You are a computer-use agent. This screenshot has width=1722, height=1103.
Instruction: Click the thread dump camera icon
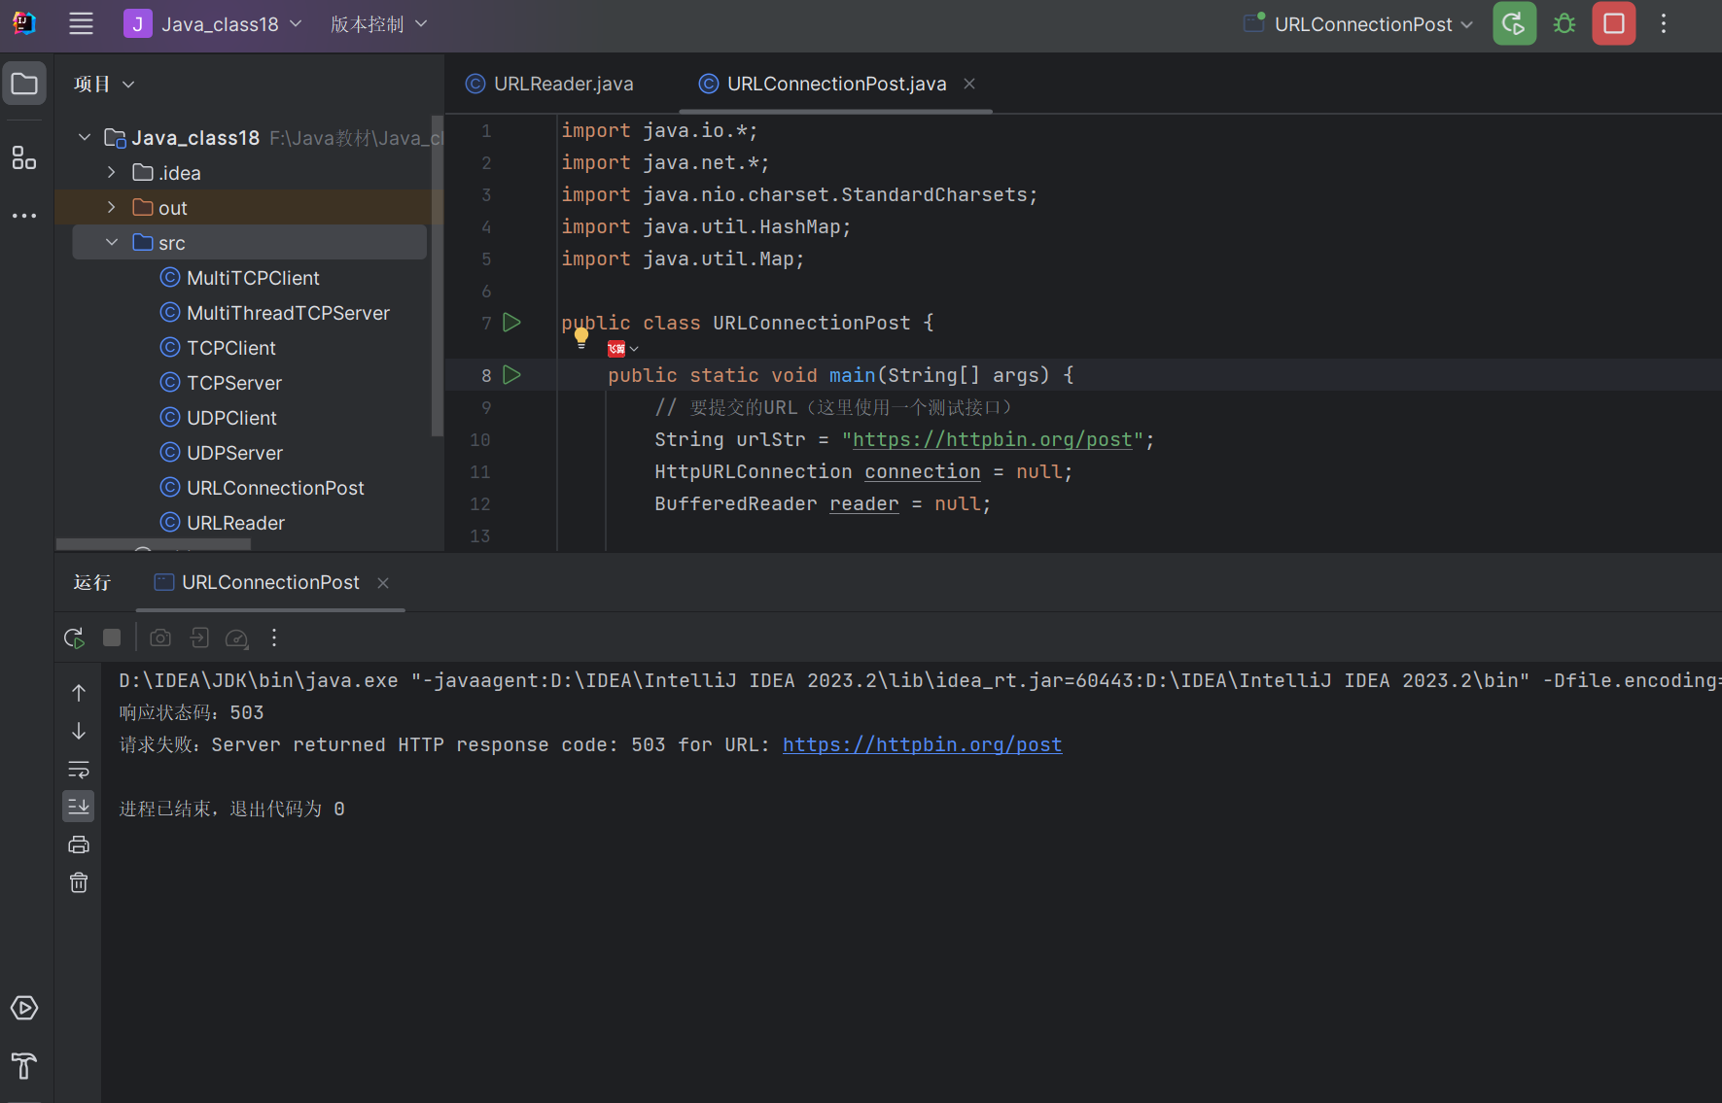pyautogui.click(x=160, y=638)
